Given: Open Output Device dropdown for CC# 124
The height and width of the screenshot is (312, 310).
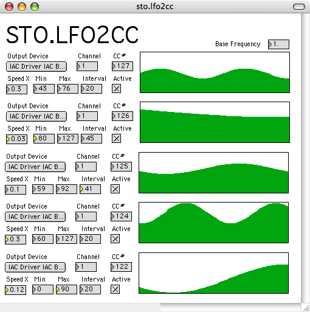Looking at the screenshot, I should [35, 217].
